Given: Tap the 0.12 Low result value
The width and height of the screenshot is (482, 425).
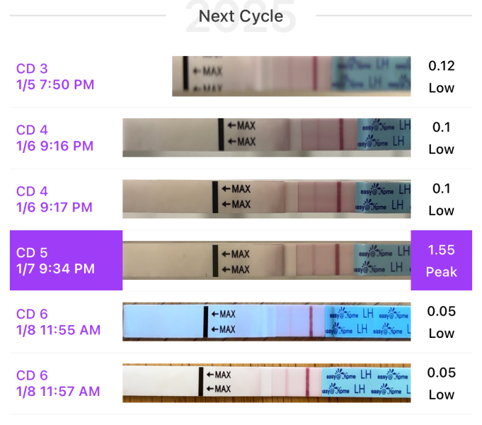Looking at the screenshot, I should point(442,76).
